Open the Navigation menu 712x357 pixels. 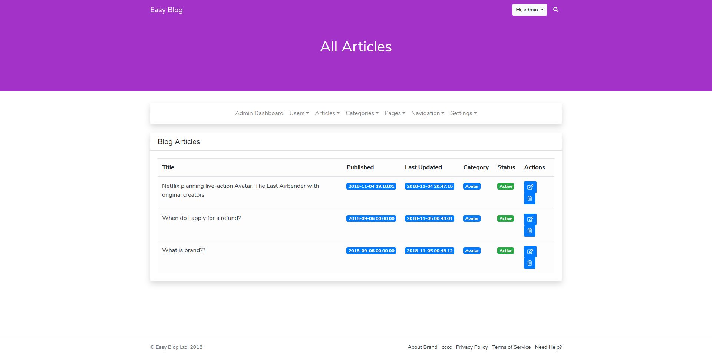pyautogui.click(x=427, y=113)
